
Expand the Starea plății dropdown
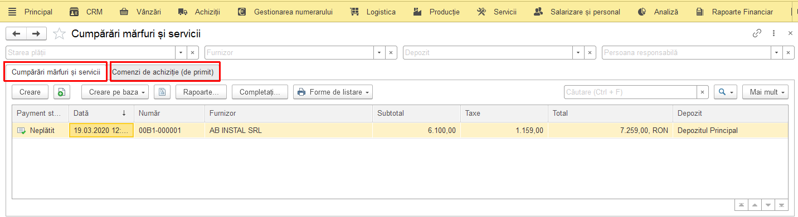tap(181, 52)
